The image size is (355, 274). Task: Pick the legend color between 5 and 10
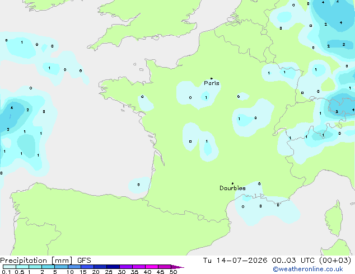point(61,267)
